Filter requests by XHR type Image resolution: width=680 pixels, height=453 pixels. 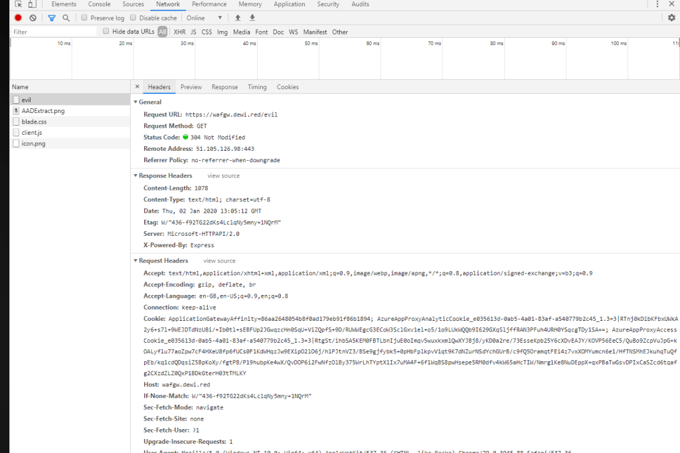(x=179, y=32)
